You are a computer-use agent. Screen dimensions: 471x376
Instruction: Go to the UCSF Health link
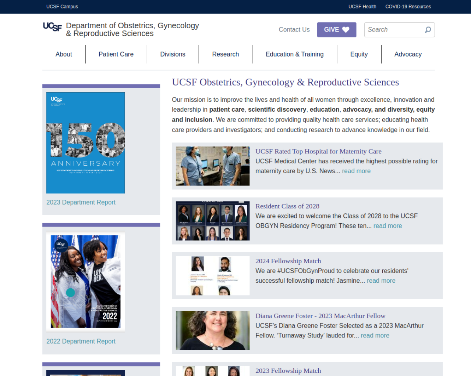[x=362, y=7]
